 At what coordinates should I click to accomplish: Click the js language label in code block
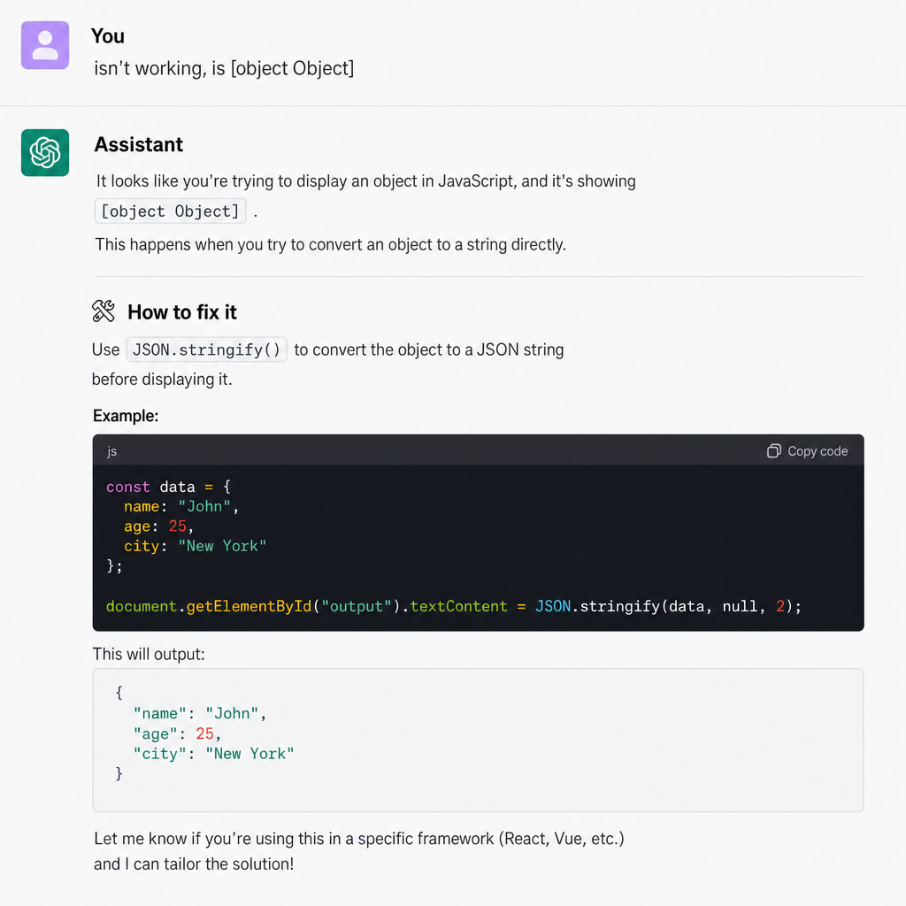coord(112,451)
